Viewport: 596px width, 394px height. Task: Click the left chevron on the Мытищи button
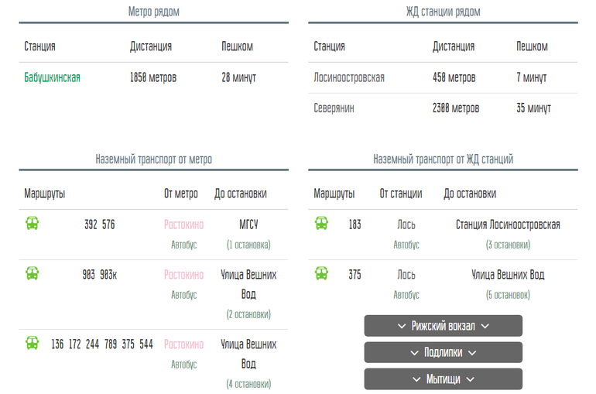pyautogui.click(x=416, y=379)
